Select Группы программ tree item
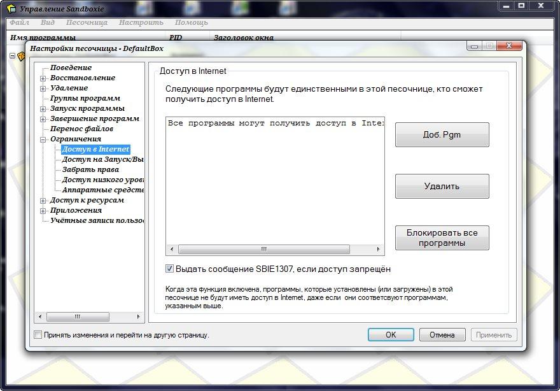This screenshot has width=560, height=391. (85, 98)
